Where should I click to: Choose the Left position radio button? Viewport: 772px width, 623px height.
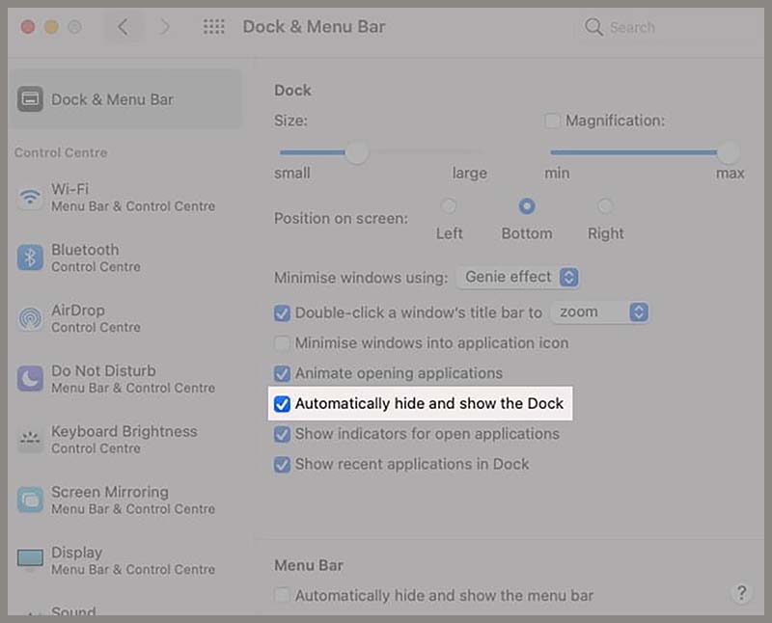point(449,205)
